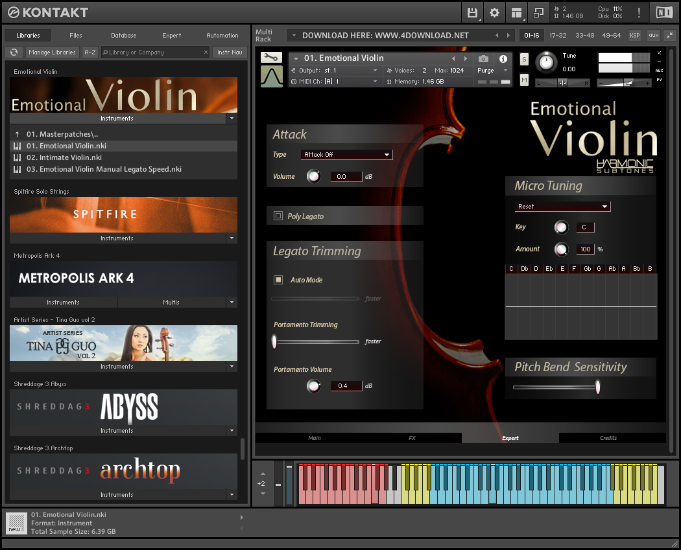Toggle the Auto Mode checkbox
Screen dimensions: 681x550
(x=278, y=280)
